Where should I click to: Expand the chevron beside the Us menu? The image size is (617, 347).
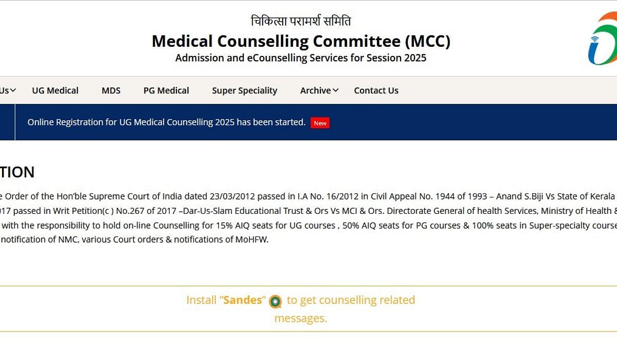(13, 90)
